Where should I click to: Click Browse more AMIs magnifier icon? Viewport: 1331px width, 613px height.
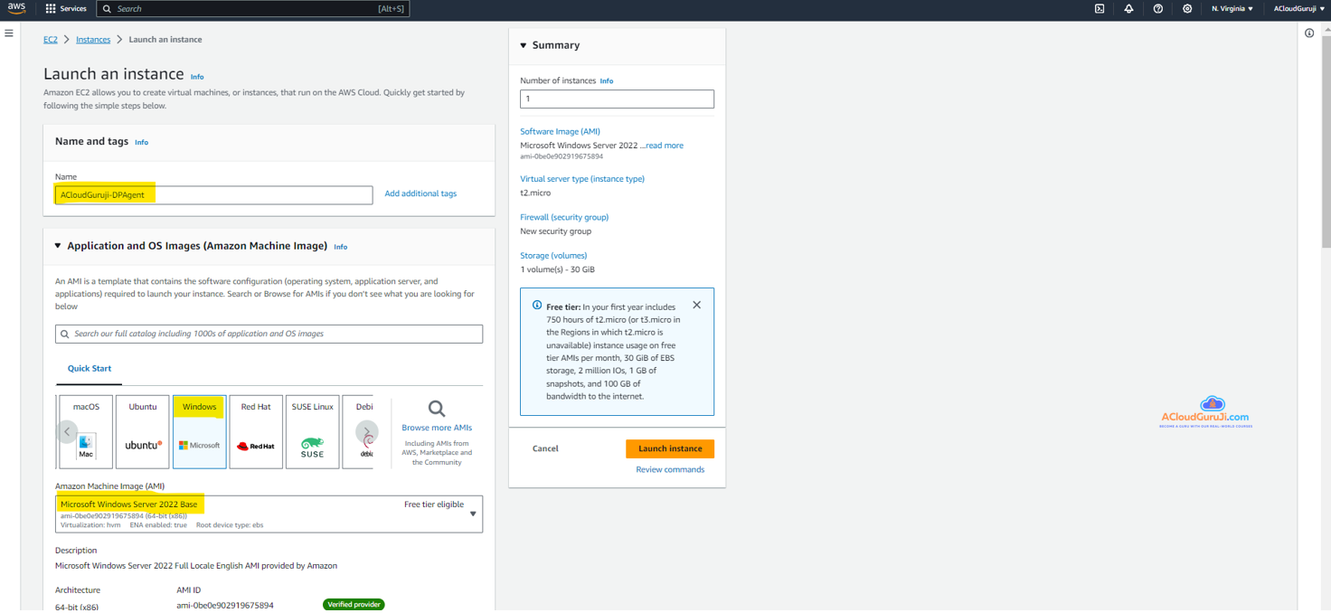coord(437,410)
